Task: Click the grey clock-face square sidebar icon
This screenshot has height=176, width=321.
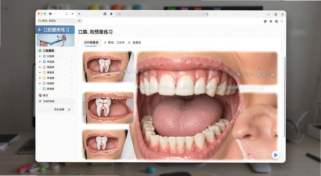Action: [x=44, y=83]
